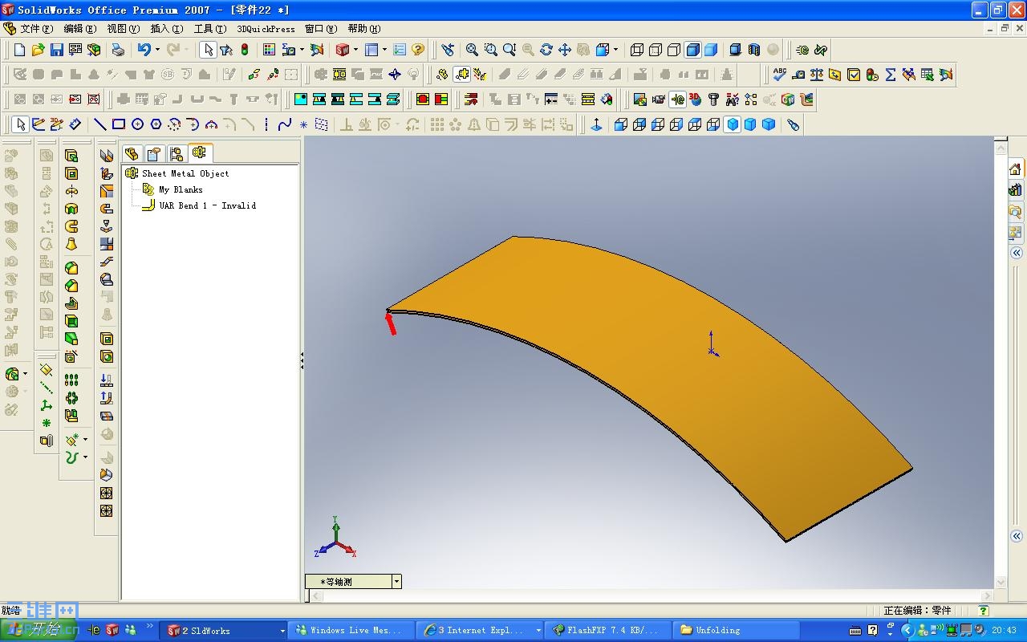This screenshot has height=642, width=1027.
Task: Save the part with the floppy disk icon
Action: [56, 50]
